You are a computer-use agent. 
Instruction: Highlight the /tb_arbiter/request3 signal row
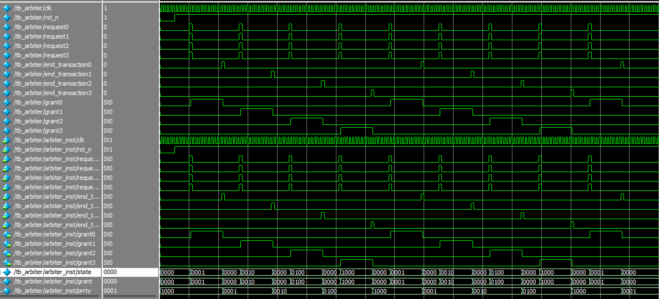(41, 55)
